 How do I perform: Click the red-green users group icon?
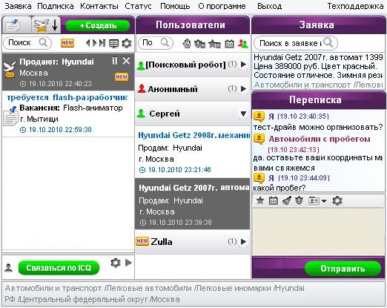[x=243, y=44]
